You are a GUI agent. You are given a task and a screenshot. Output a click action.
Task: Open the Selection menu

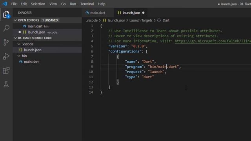tap(38, 4)
